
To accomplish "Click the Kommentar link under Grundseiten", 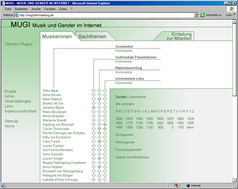I will tap(124, 51).
